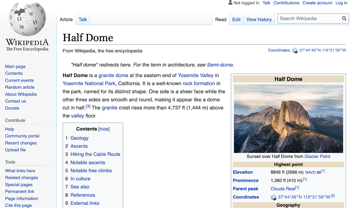Open the Yosemite National Park article

pyautogui.click(x=89, y=83)
